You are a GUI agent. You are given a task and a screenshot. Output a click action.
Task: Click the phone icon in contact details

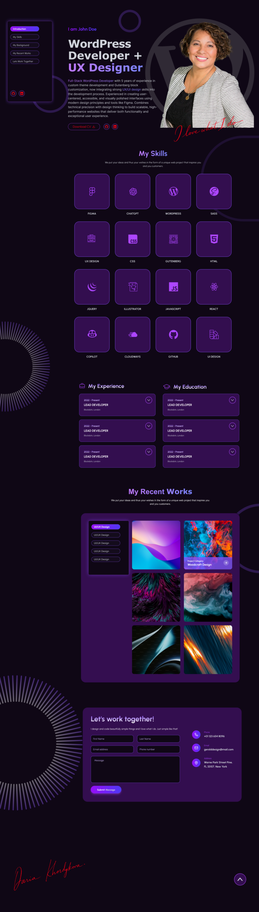point(196,735)
